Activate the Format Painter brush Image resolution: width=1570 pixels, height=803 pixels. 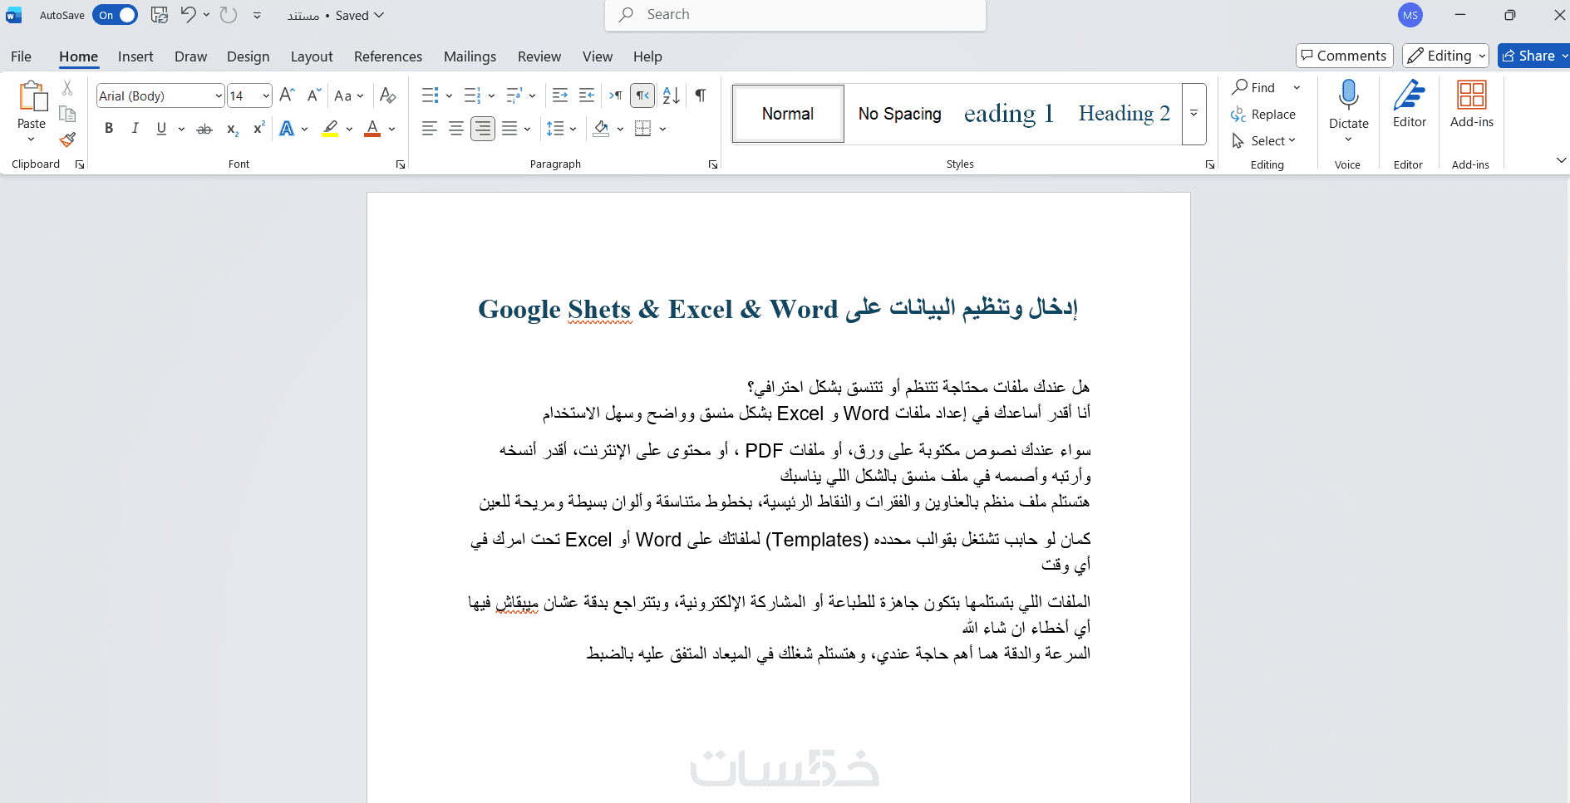click(x=67, y=140)
